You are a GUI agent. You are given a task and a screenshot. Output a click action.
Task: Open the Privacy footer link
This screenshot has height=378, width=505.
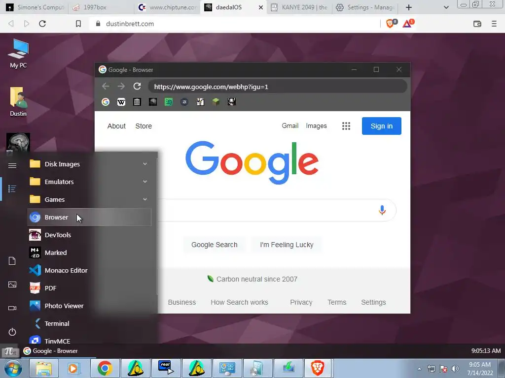[x=301, y=302]
